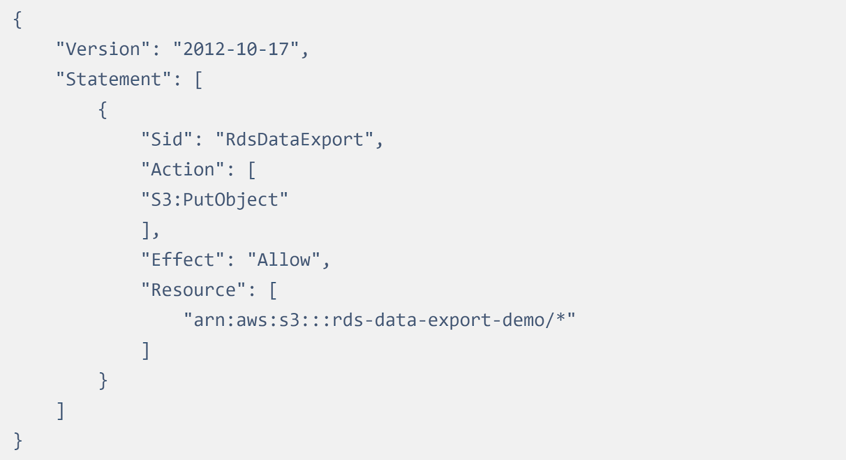Image resolution: width=846 pixels, height=460 pixels.
Task: Click the closing bracket of the Resource array
Action: click(146, 351)
